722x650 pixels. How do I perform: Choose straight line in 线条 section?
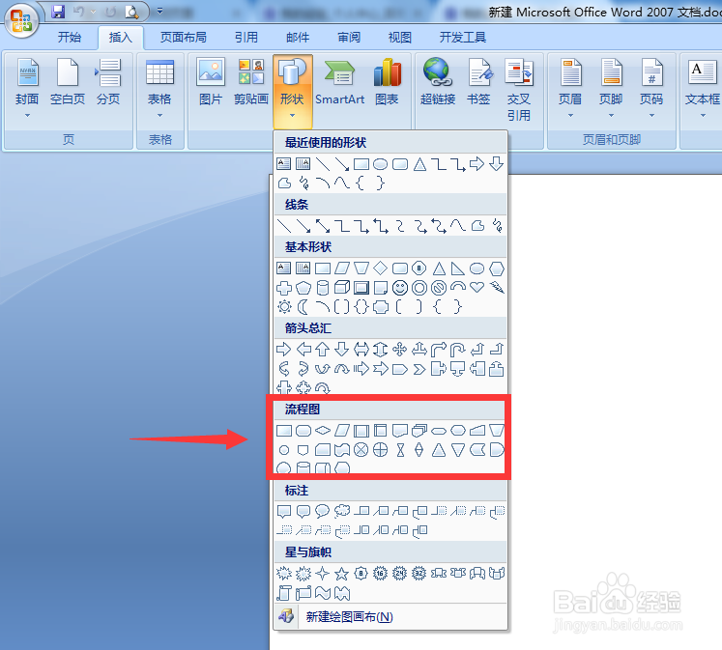tap(284, 226)
